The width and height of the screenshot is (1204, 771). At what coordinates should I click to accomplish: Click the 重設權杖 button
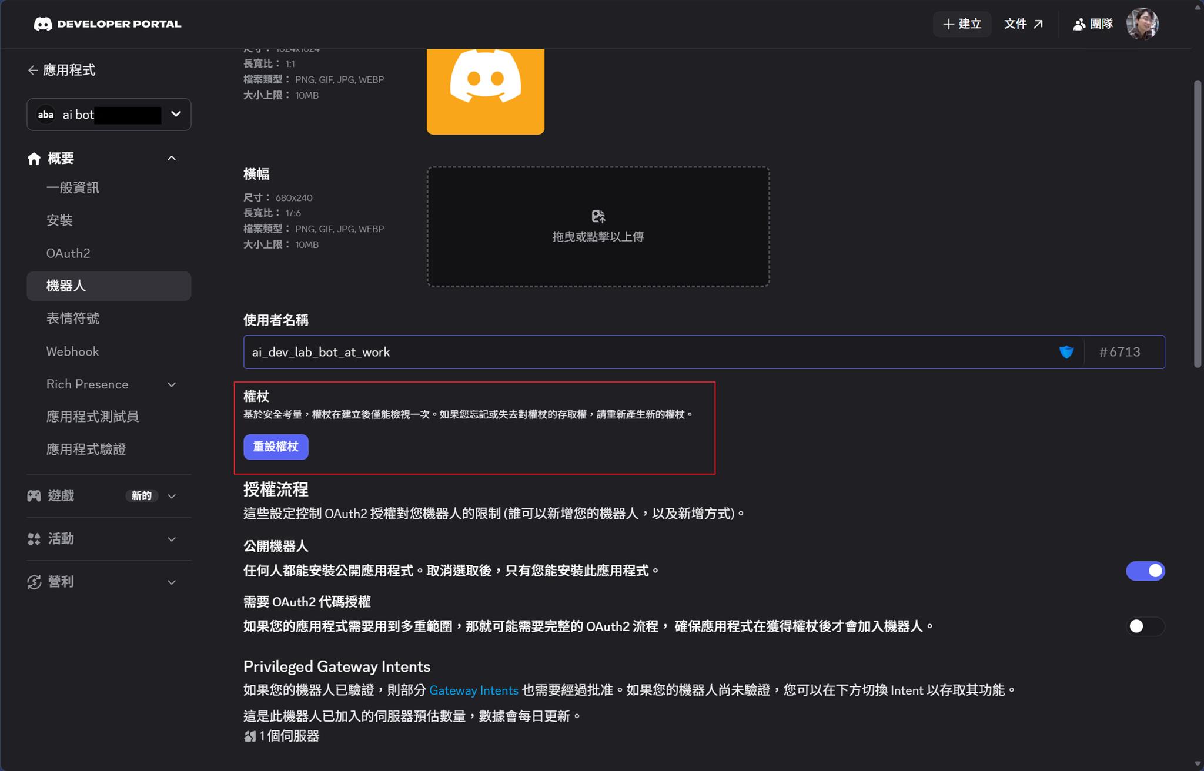(276, 447)
